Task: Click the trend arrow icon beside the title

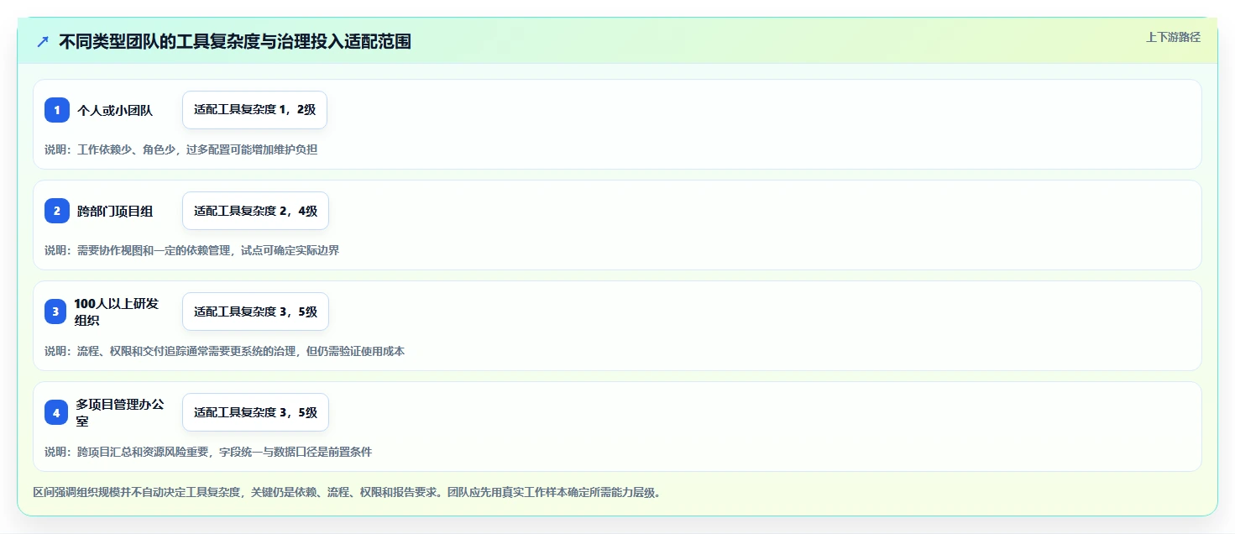Action: (43, 42)
